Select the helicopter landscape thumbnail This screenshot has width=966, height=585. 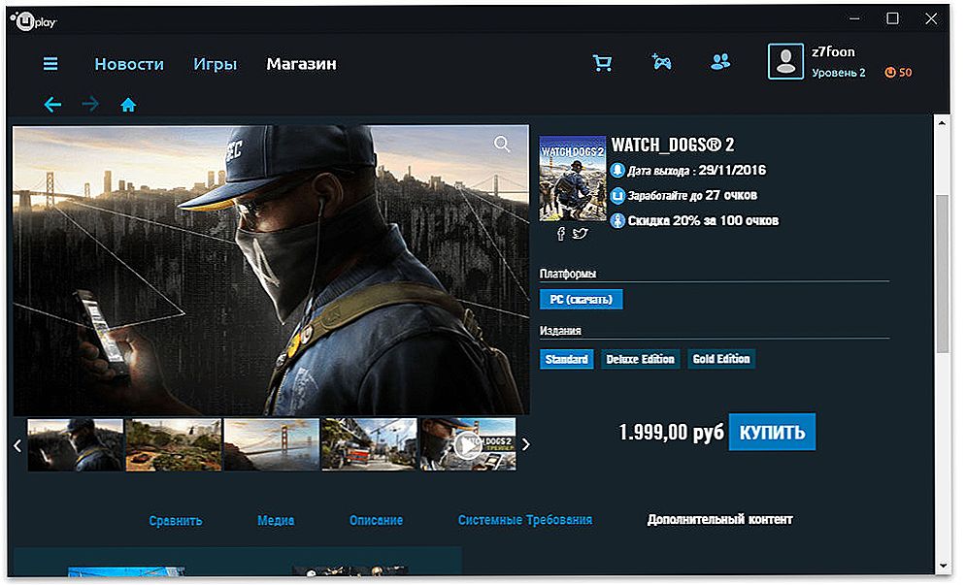click(173, 445)
